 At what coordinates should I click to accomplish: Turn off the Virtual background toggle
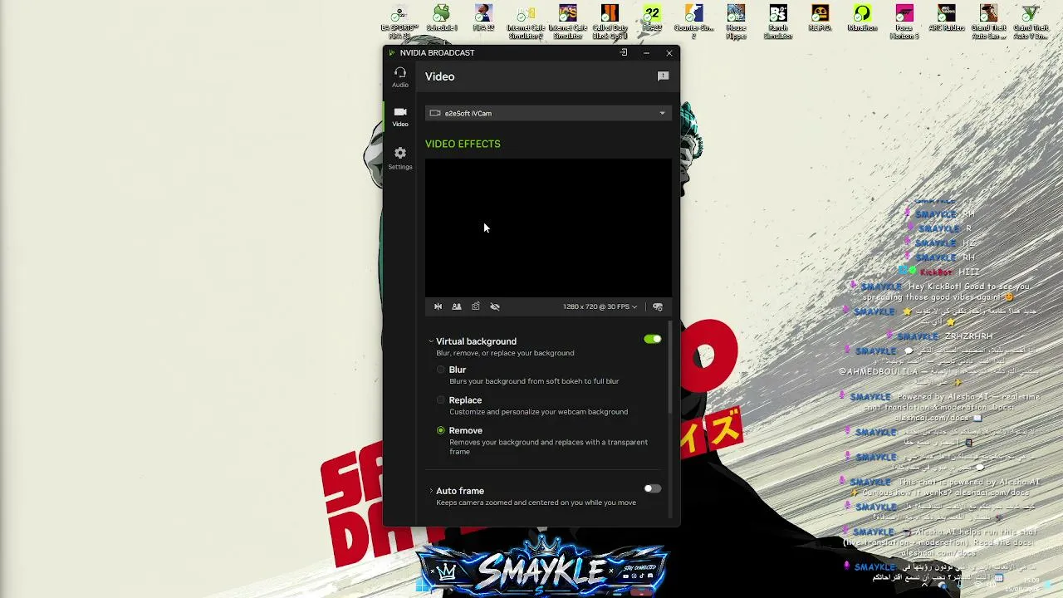(x=653, y=339)
